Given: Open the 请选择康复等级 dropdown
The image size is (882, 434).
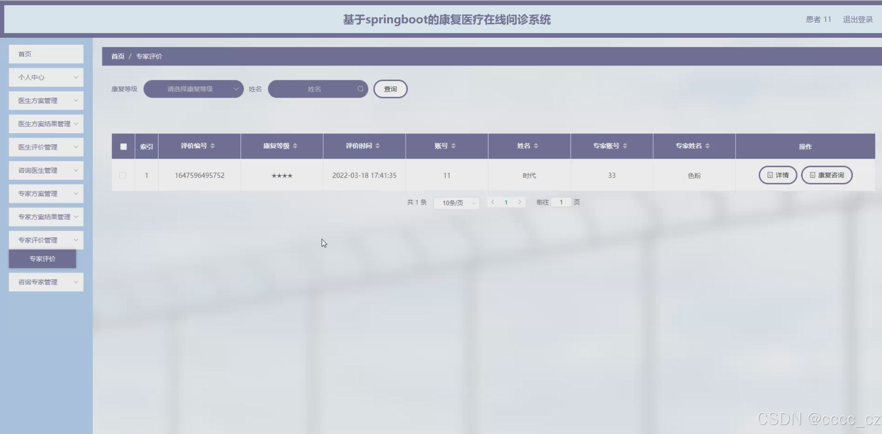Looking at the screenshot, I should 194,89.
